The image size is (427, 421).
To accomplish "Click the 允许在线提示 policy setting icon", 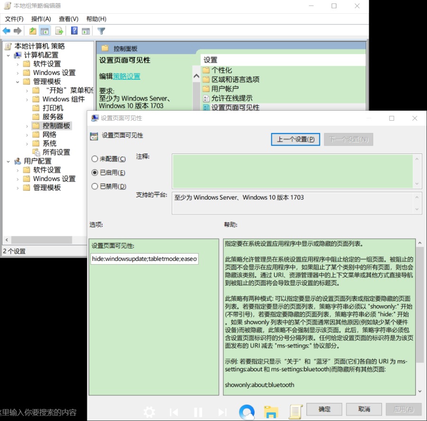I will point(206,98).
